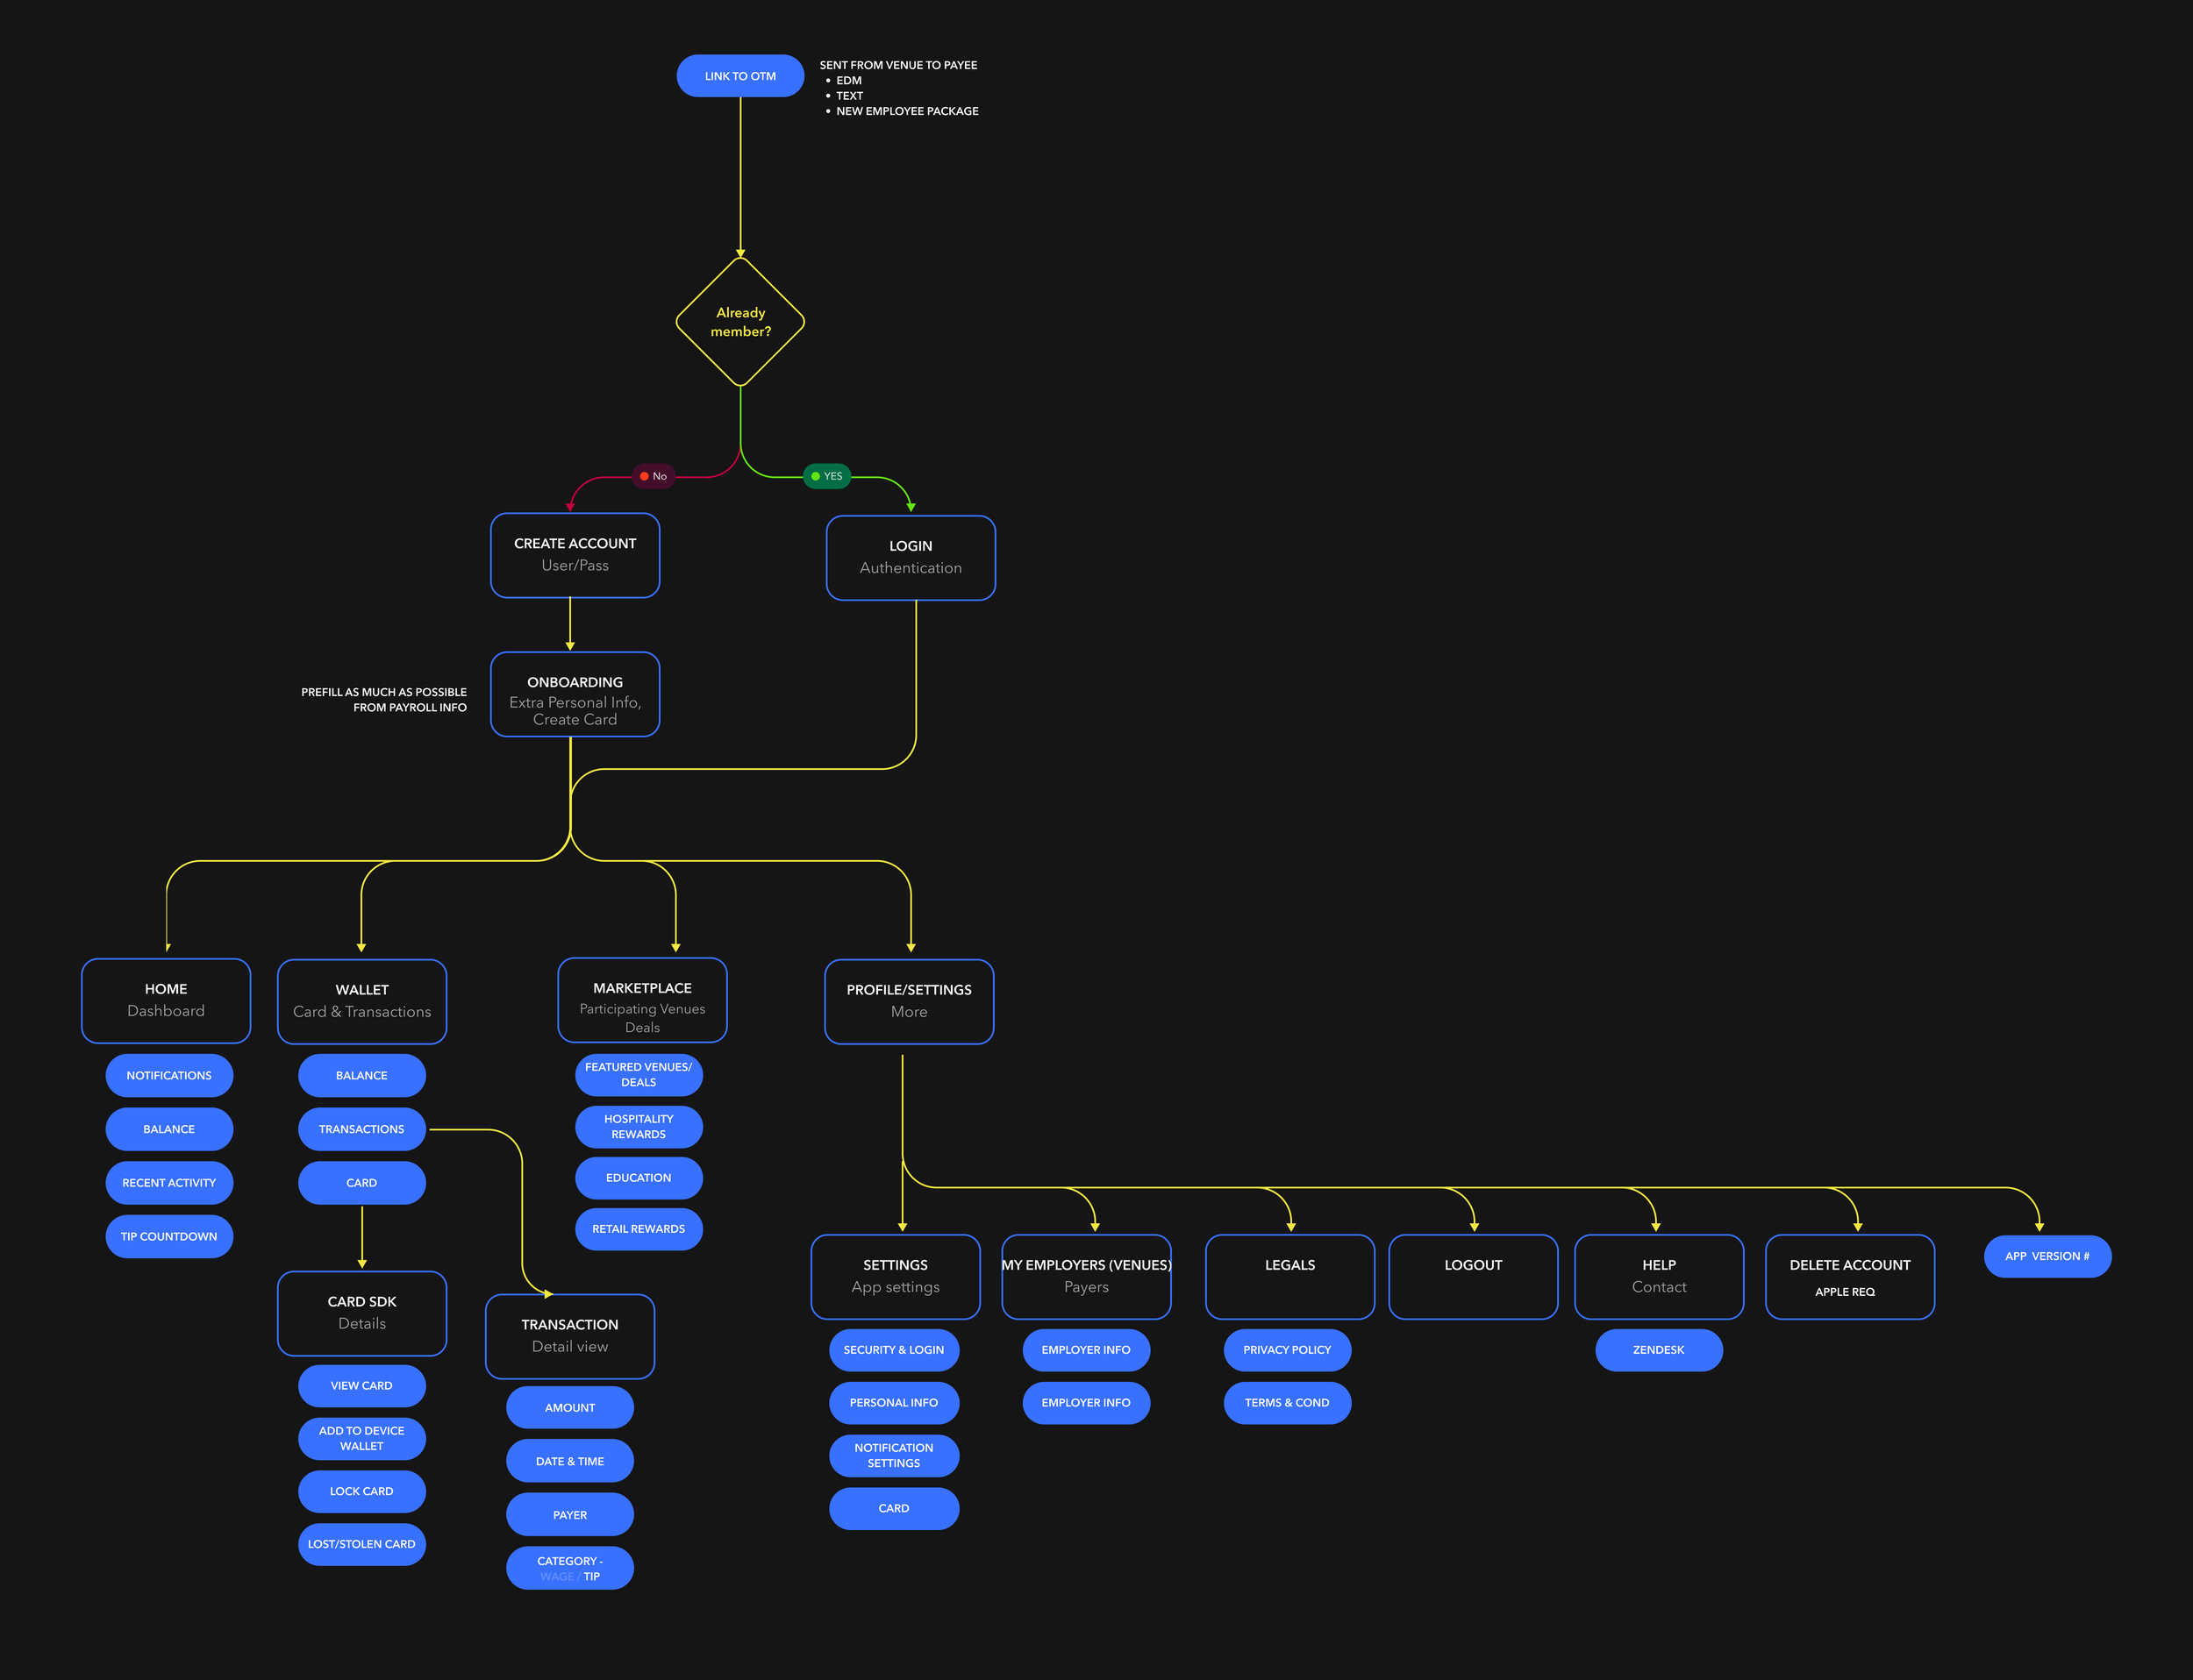Click the APP VERSION # pill
2193x1680 pixels.
(2047, 1256)
